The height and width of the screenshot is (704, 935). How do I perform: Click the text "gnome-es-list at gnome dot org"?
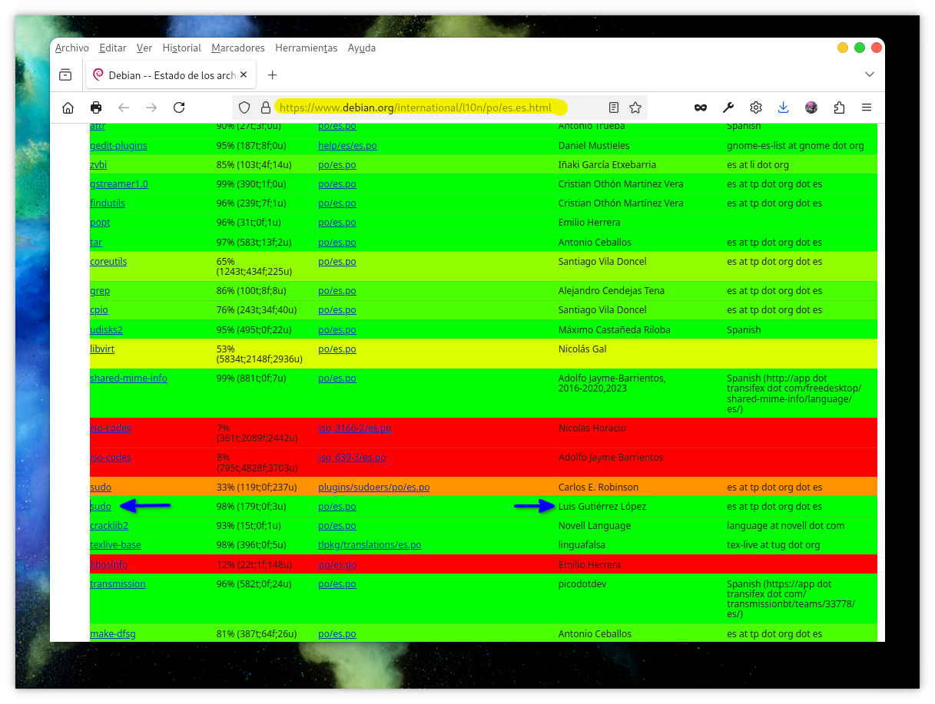coord(795,145)
